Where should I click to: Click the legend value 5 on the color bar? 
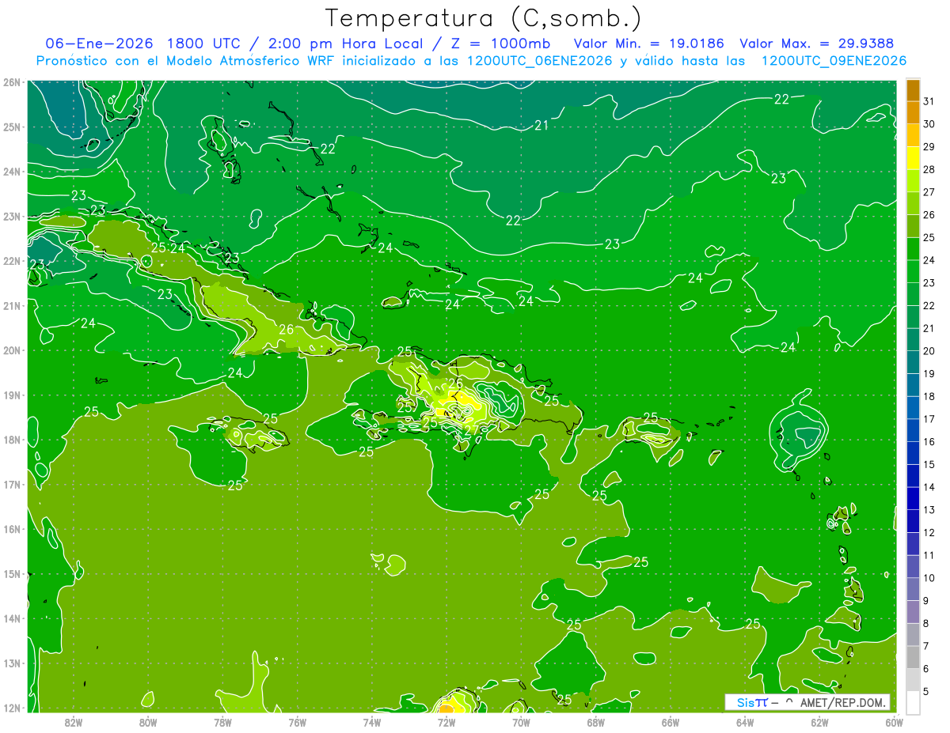(927, 692)
